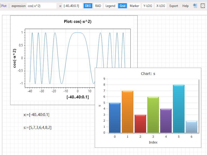Click the light blue bar at index 6
Viewport: 207px width, 155px height.
[x=191, y=127]
